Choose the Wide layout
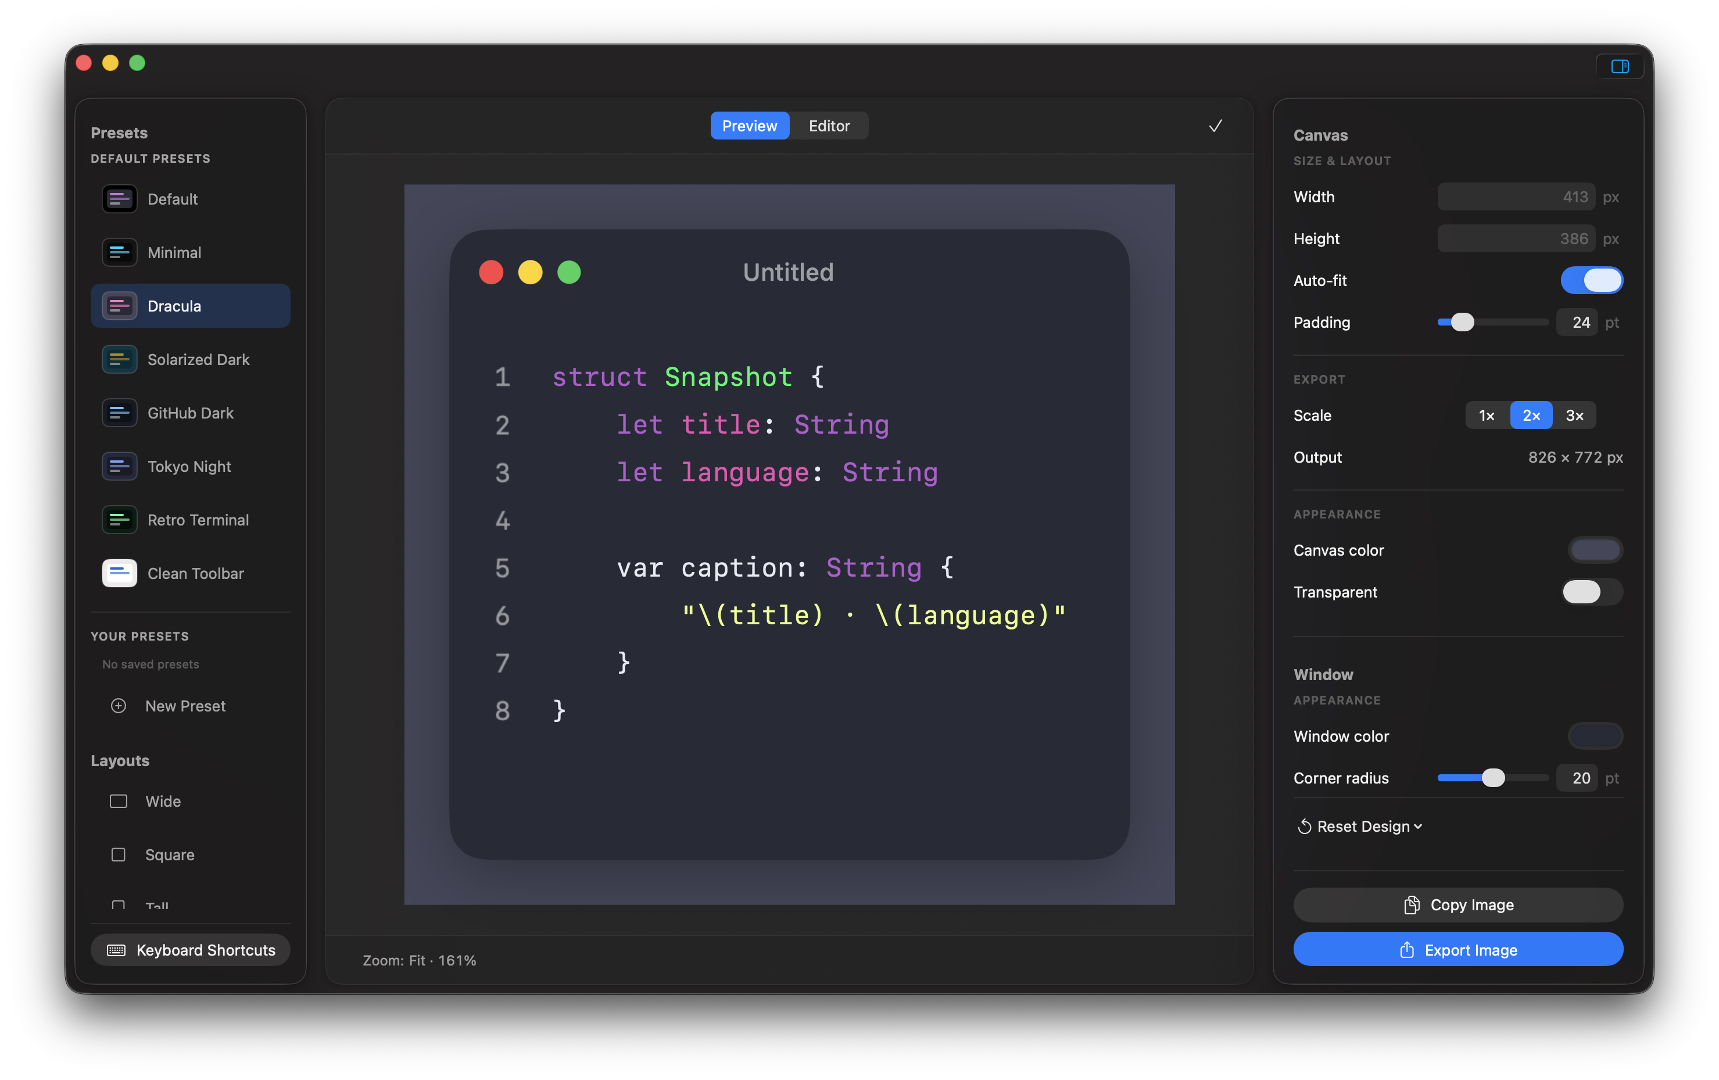 190,802
